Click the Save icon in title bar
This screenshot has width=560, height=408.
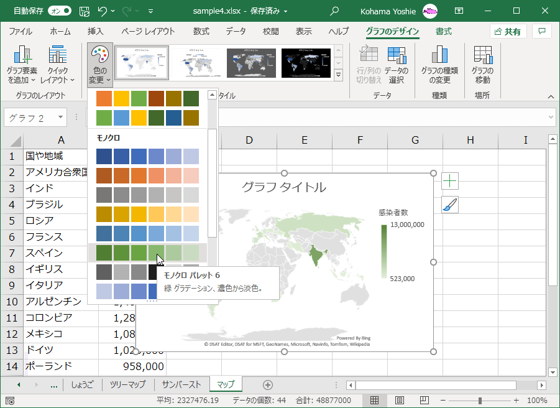click(x=85, y=11)
